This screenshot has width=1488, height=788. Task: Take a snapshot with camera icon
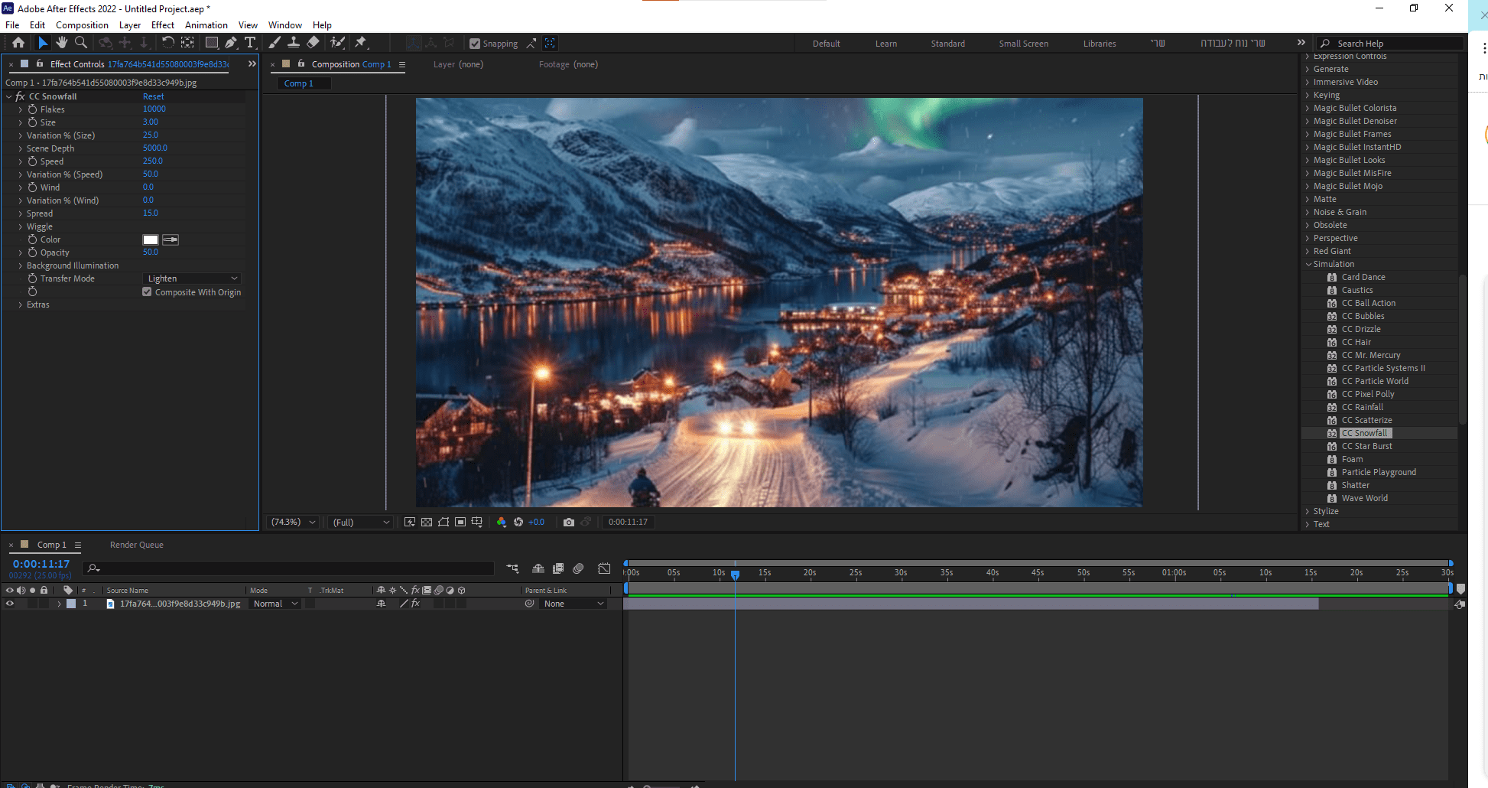coord(568,522)
